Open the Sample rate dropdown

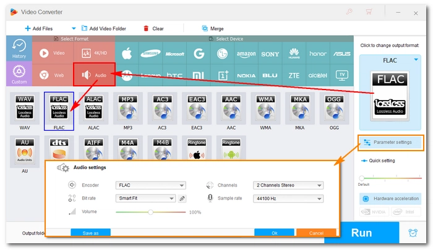click(x=288, y=198)
